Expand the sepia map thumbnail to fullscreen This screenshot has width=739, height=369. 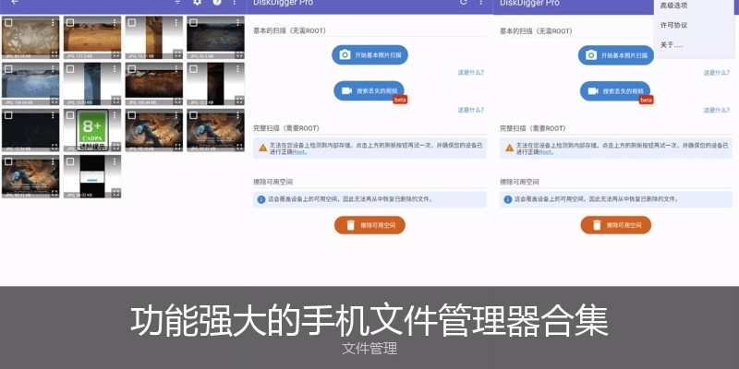(x=55, y=54)
